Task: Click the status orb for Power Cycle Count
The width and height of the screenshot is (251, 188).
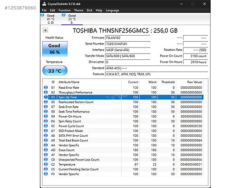Action: pyautogui.click(x=46, y=126)
